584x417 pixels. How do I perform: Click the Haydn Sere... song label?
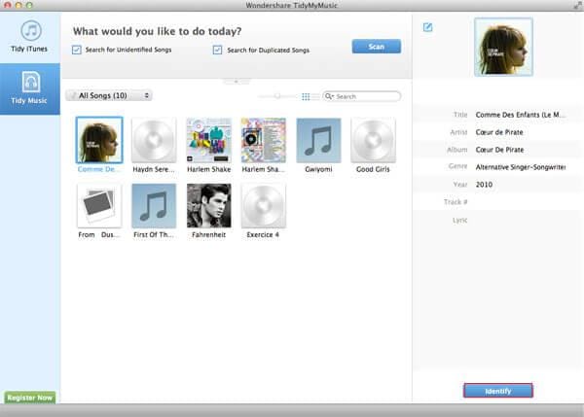(x=154, y=169)
